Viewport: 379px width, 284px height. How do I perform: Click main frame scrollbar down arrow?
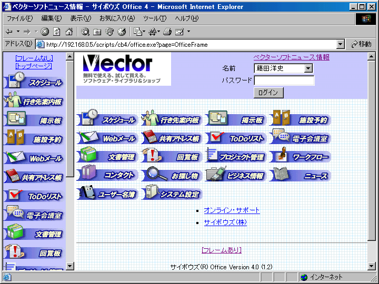coord(371,266)
